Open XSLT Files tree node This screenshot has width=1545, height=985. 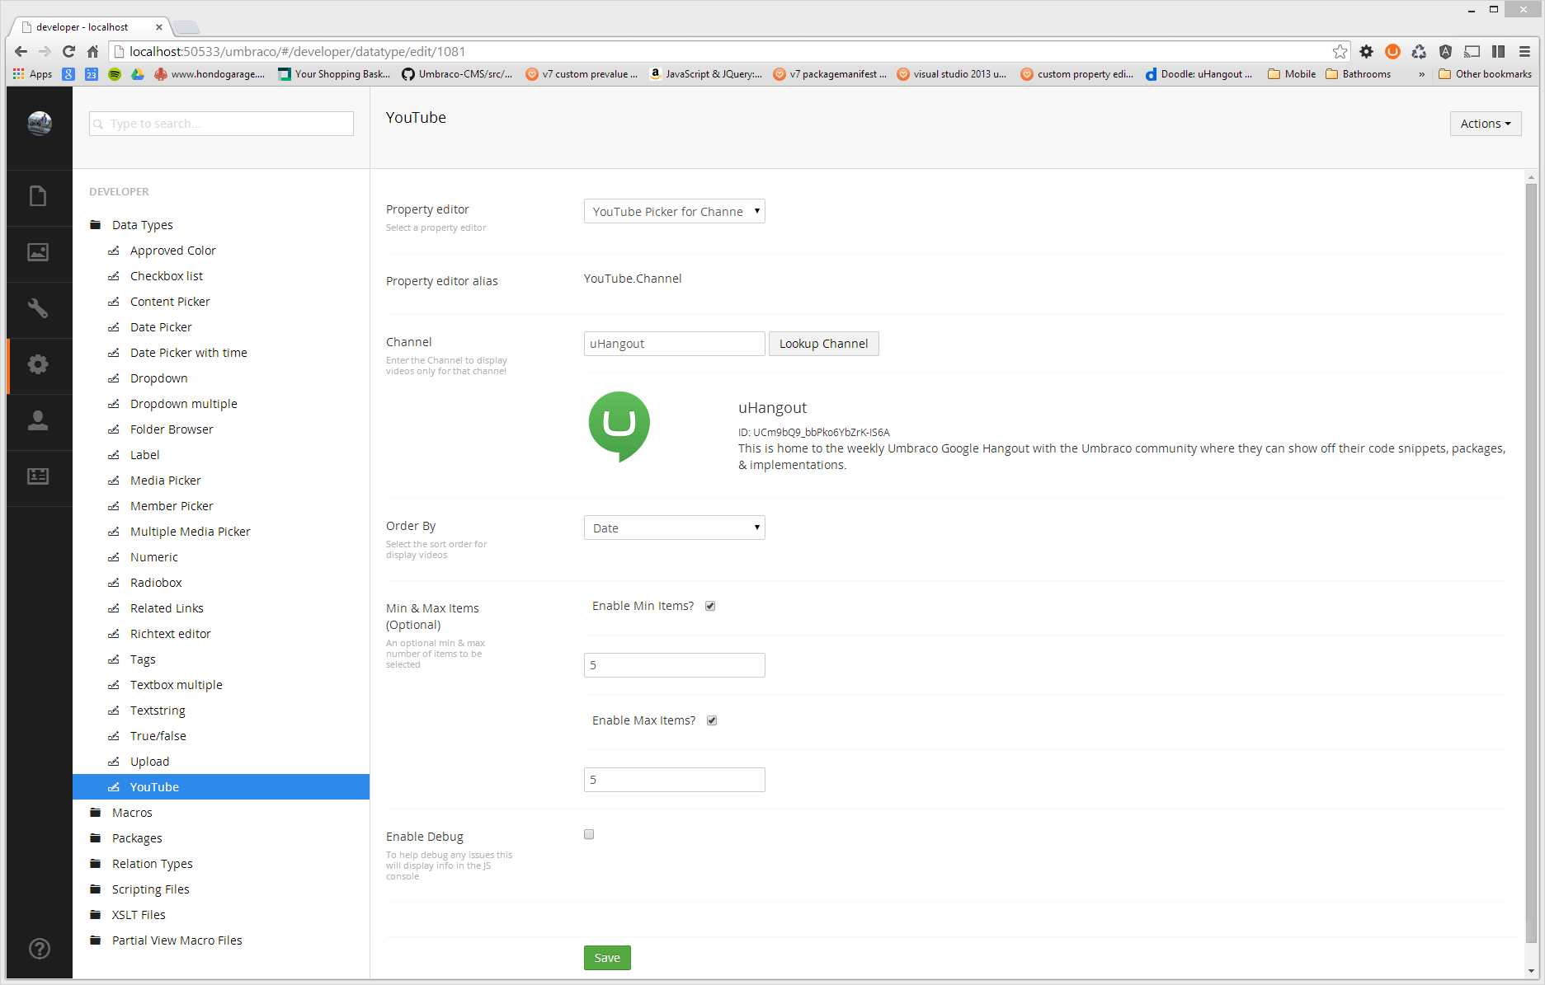(x=139, y=915)
